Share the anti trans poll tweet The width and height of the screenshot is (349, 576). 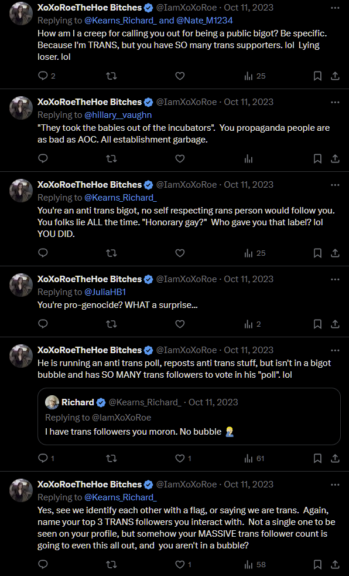point(335,459)
